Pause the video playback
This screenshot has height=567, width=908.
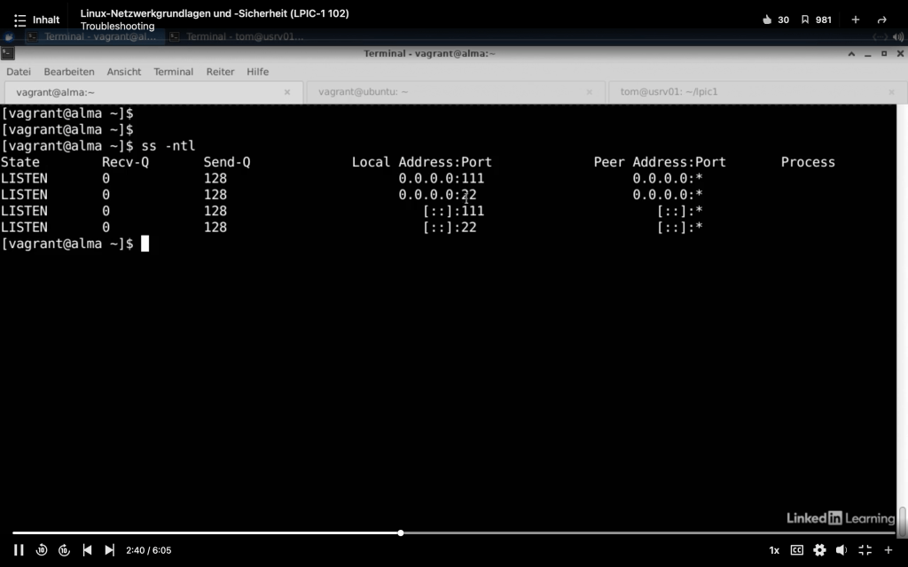19,550
